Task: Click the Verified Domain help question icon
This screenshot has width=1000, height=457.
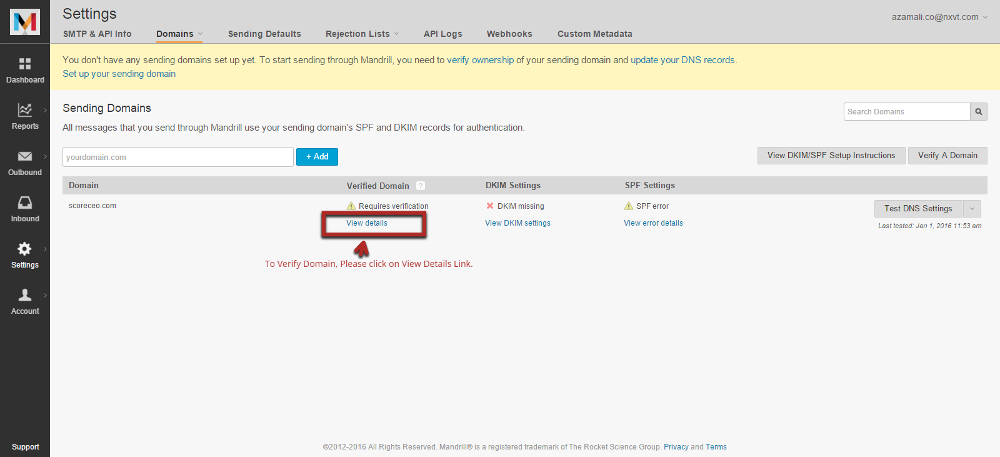Action: (421, 186)
